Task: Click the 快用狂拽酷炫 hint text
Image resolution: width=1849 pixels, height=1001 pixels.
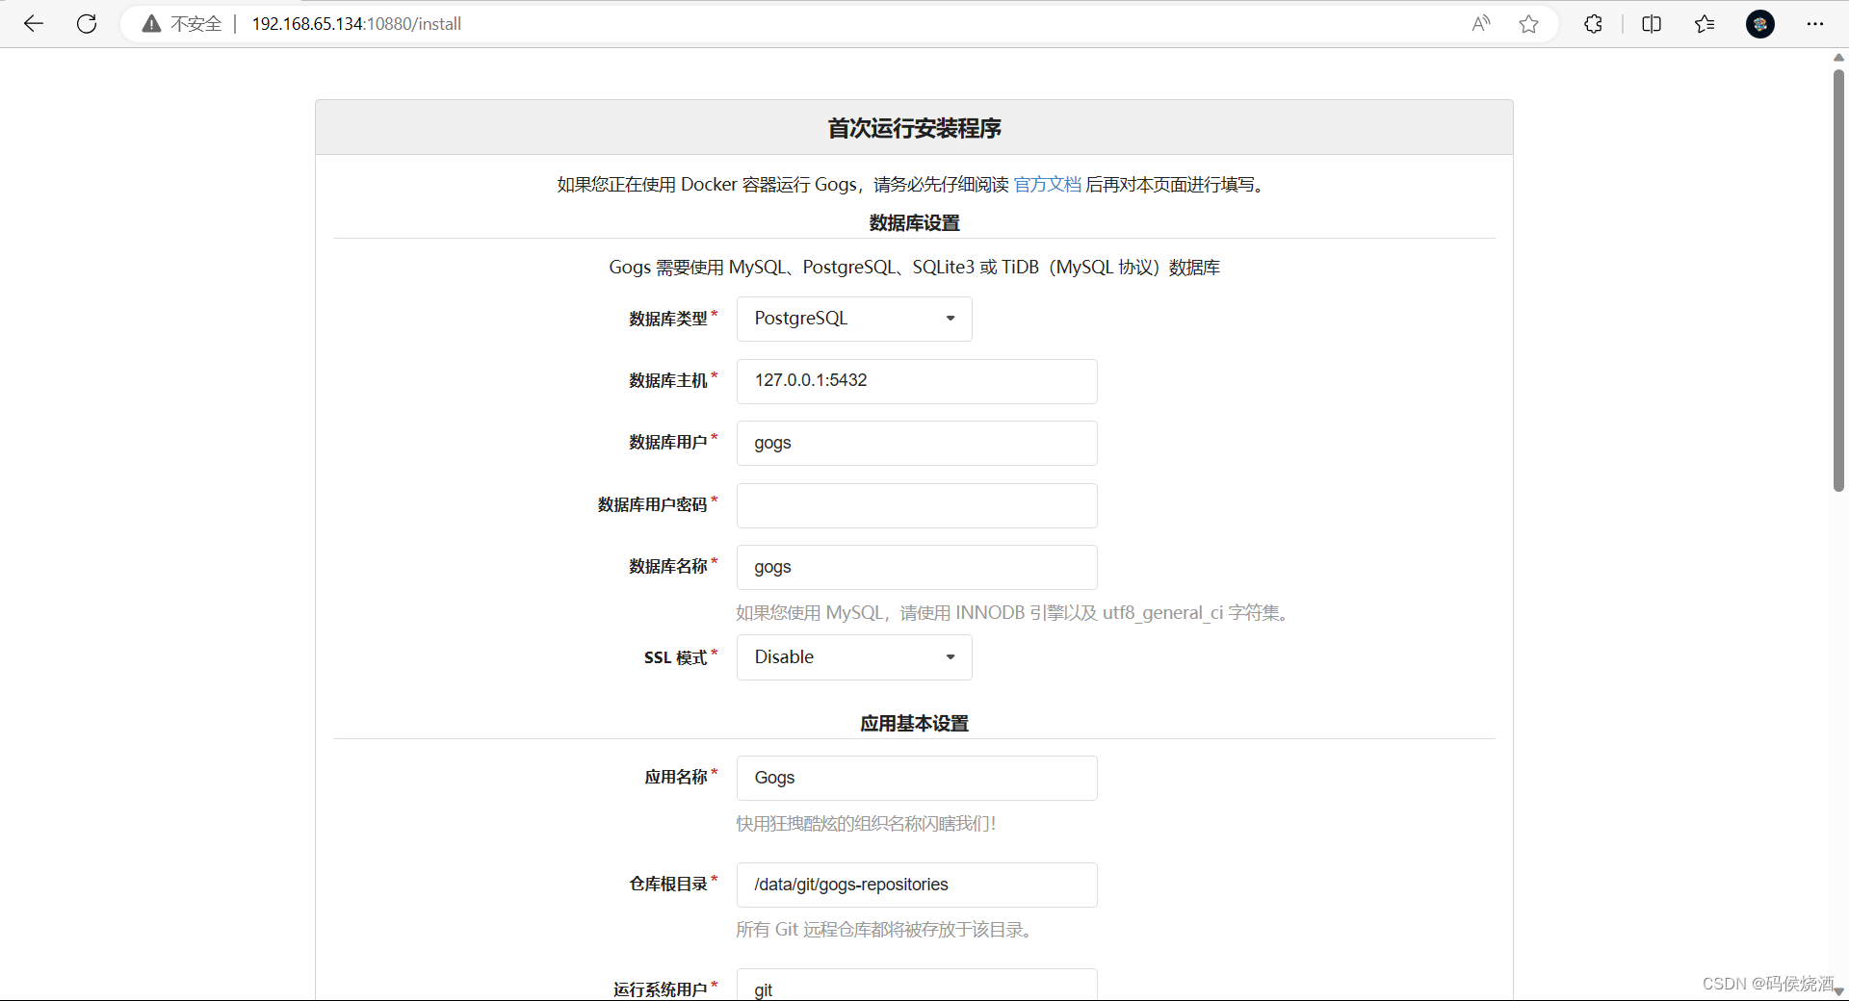Action: pyautogui.click(x=866, y=824)
